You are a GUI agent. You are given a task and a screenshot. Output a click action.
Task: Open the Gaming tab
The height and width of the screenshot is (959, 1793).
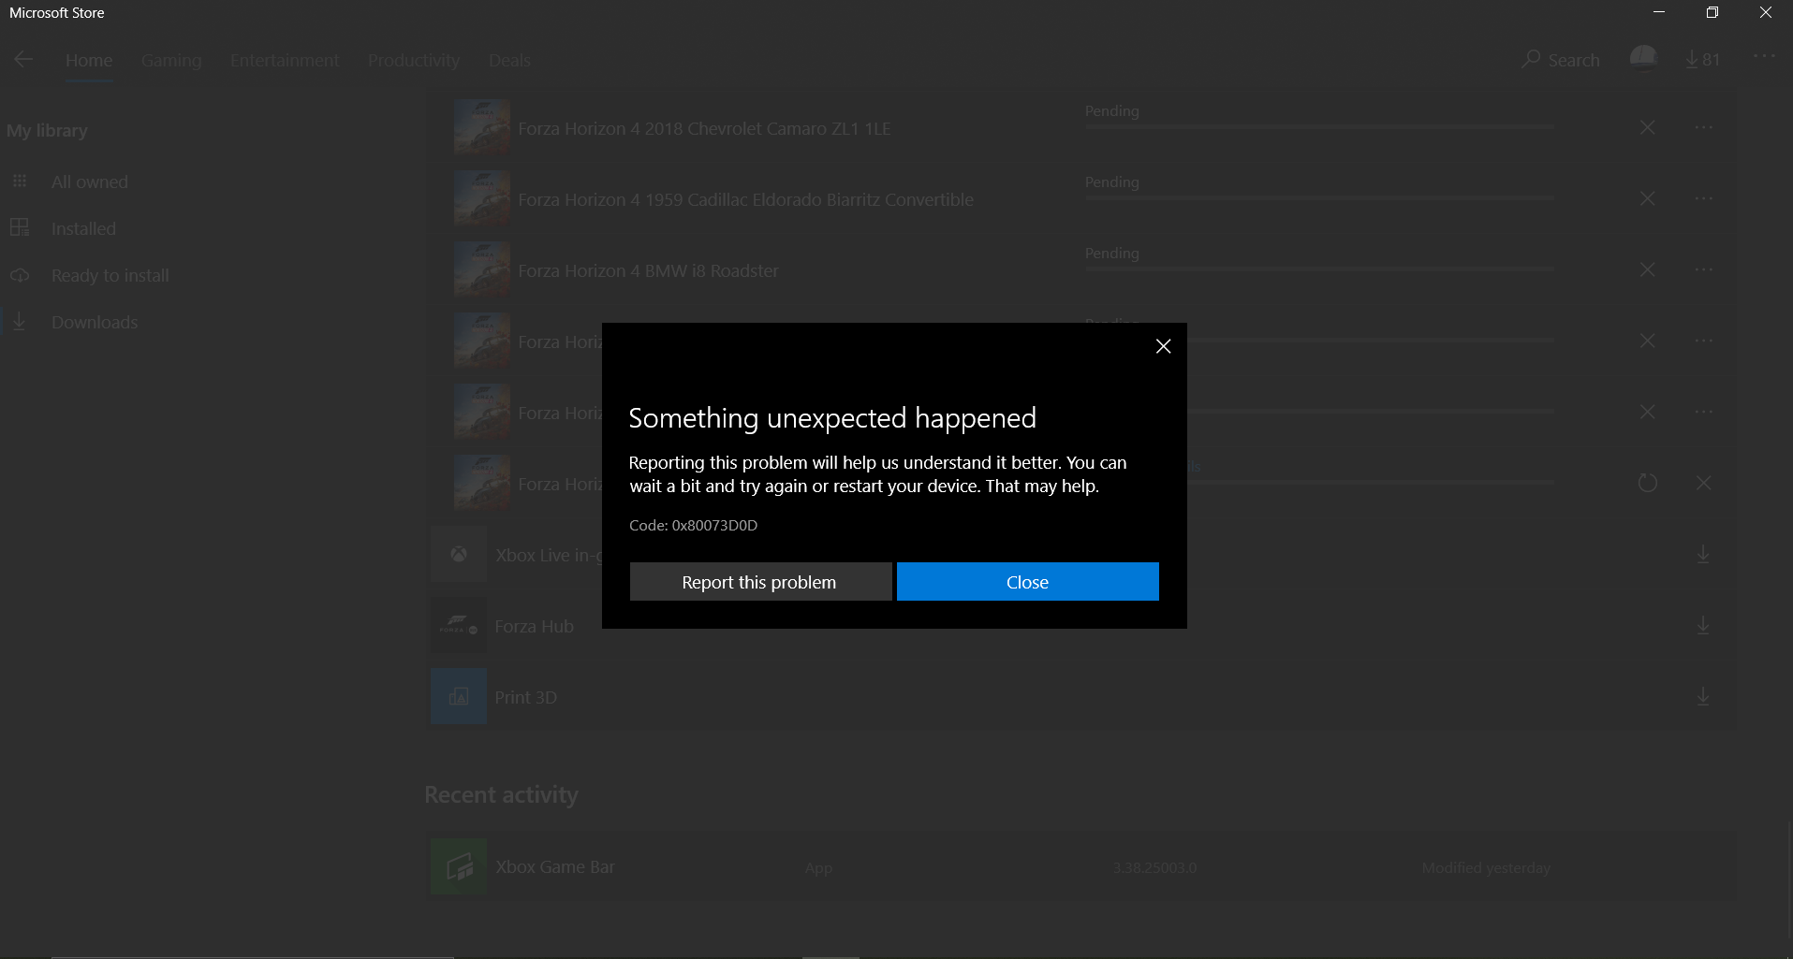point(171,60)
